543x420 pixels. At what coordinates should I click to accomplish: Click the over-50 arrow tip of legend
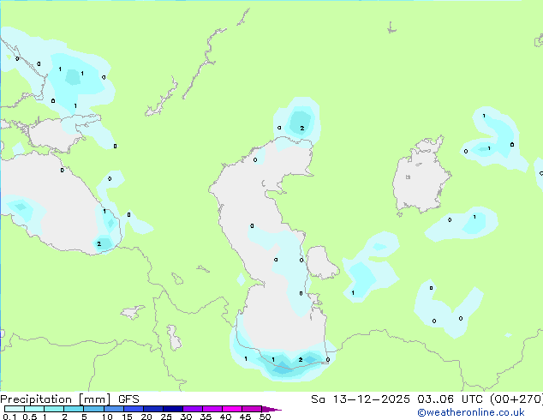271,409
